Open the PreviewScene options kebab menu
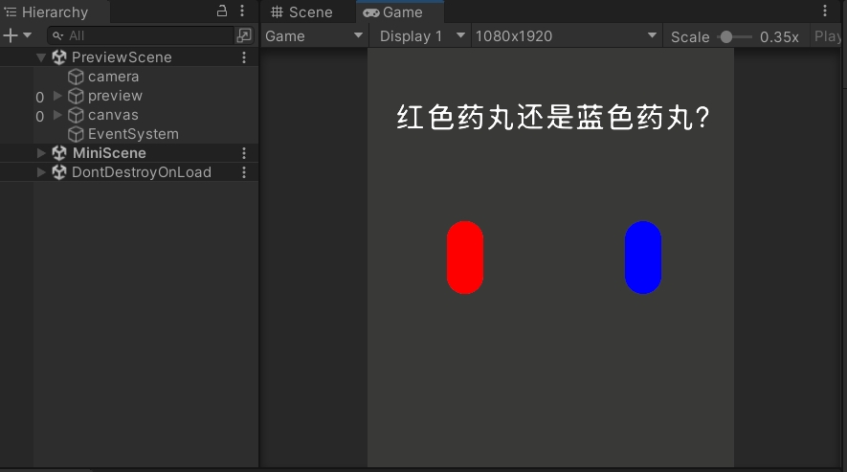Viewport: 847px width, 472px height. 244,57
